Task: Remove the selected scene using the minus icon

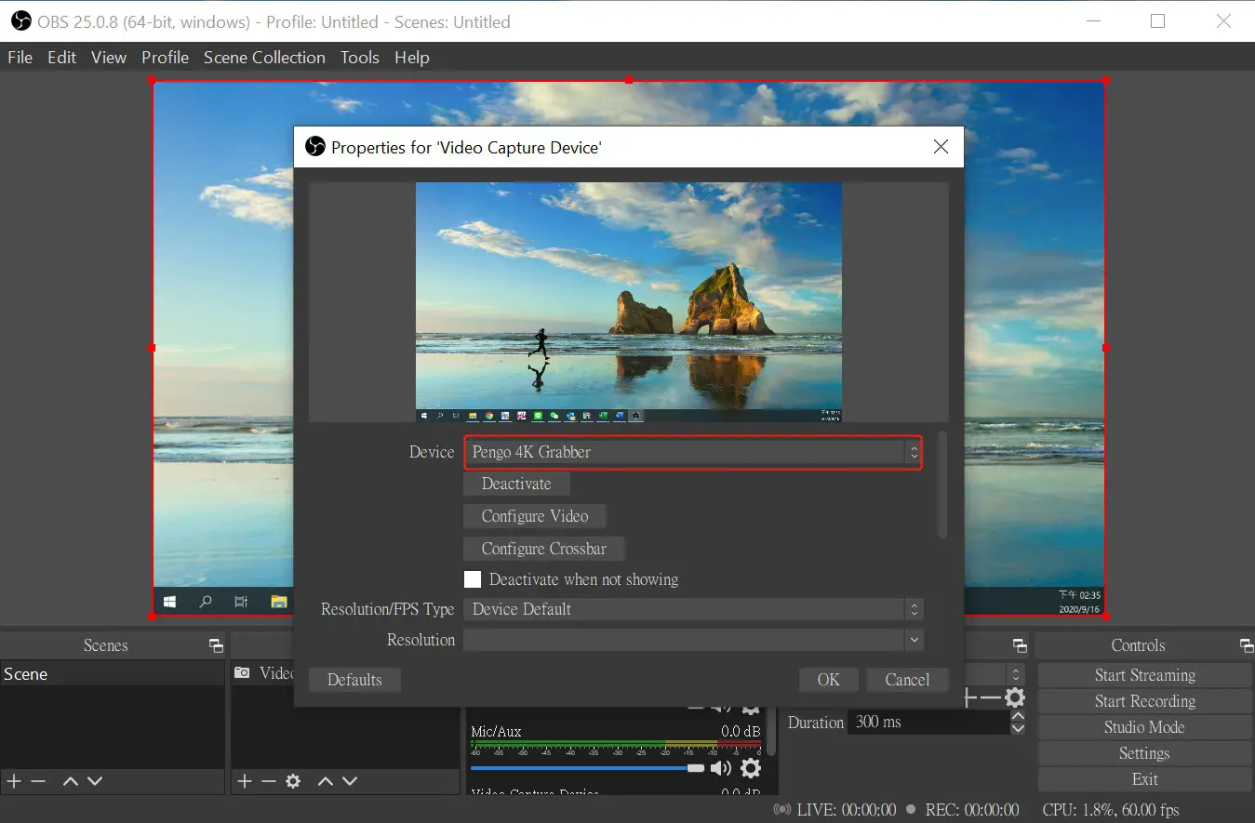Action: [37, 781]
